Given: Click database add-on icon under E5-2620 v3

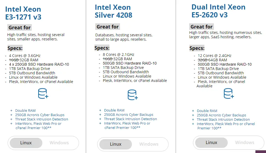Looking at the screenshot, I should click(229, 94).
